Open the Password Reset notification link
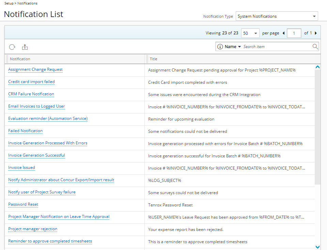This screenshot has width=327, height=250. (23, 204)
